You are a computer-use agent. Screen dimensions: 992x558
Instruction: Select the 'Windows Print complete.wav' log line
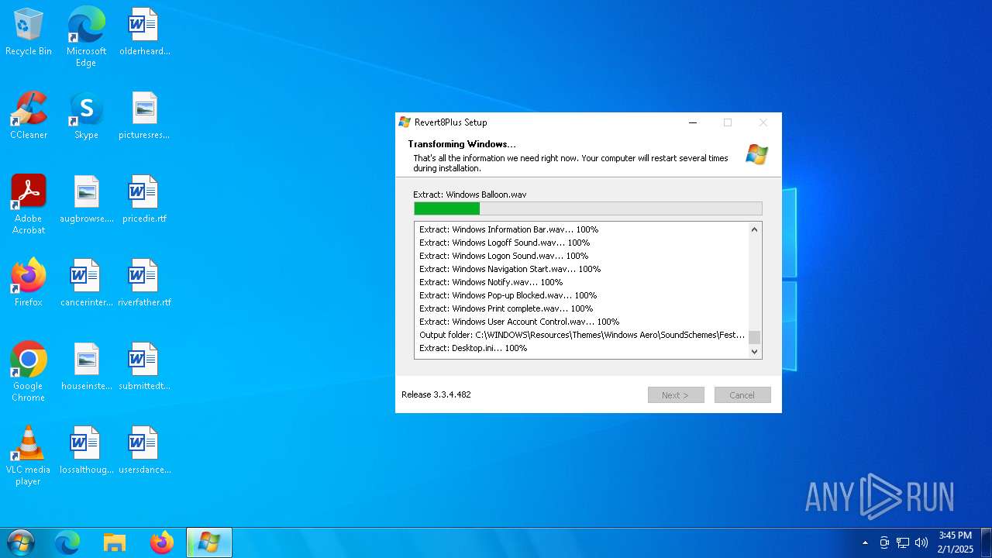[x=506, y=308]
